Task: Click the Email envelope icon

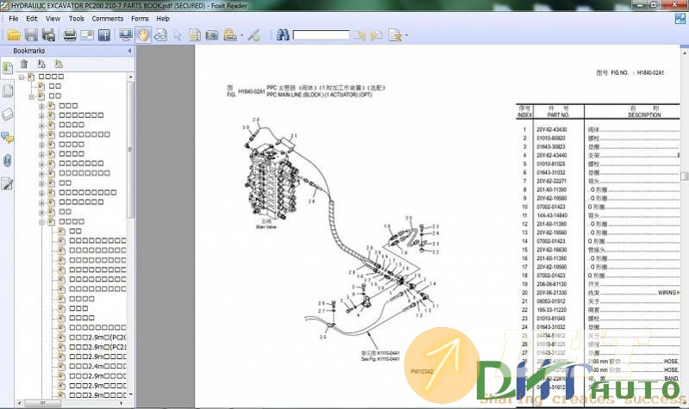Action: pyautogui.click(x=87, y=35)
